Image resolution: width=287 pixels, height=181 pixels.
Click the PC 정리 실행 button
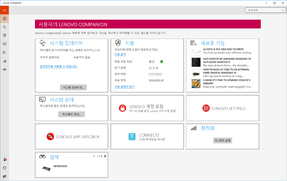click(x=223, y=140)
